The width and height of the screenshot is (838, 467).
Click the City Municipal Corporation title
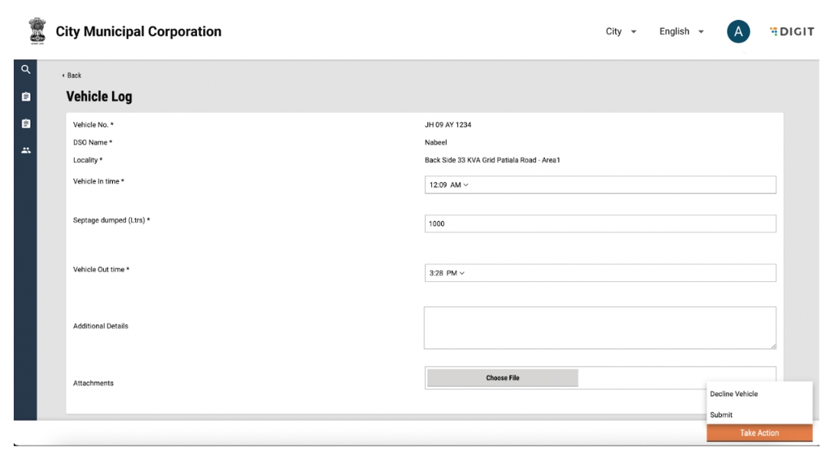tap(139, 31)
